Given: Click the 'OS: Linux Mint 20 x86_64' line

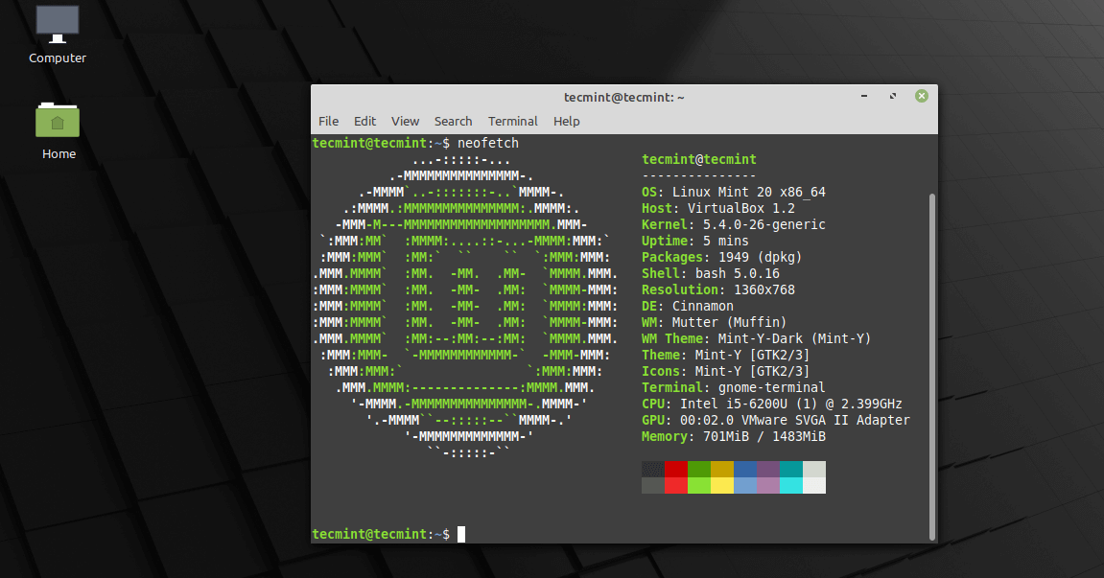Looking at the screenshot, I should point(734,193).
